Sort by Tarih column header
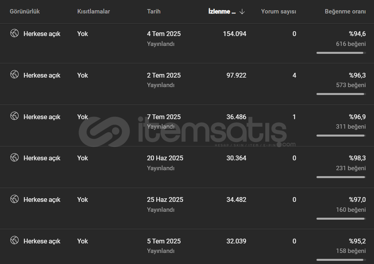Viewport: 374px width, 264px height. pos(153,11)
